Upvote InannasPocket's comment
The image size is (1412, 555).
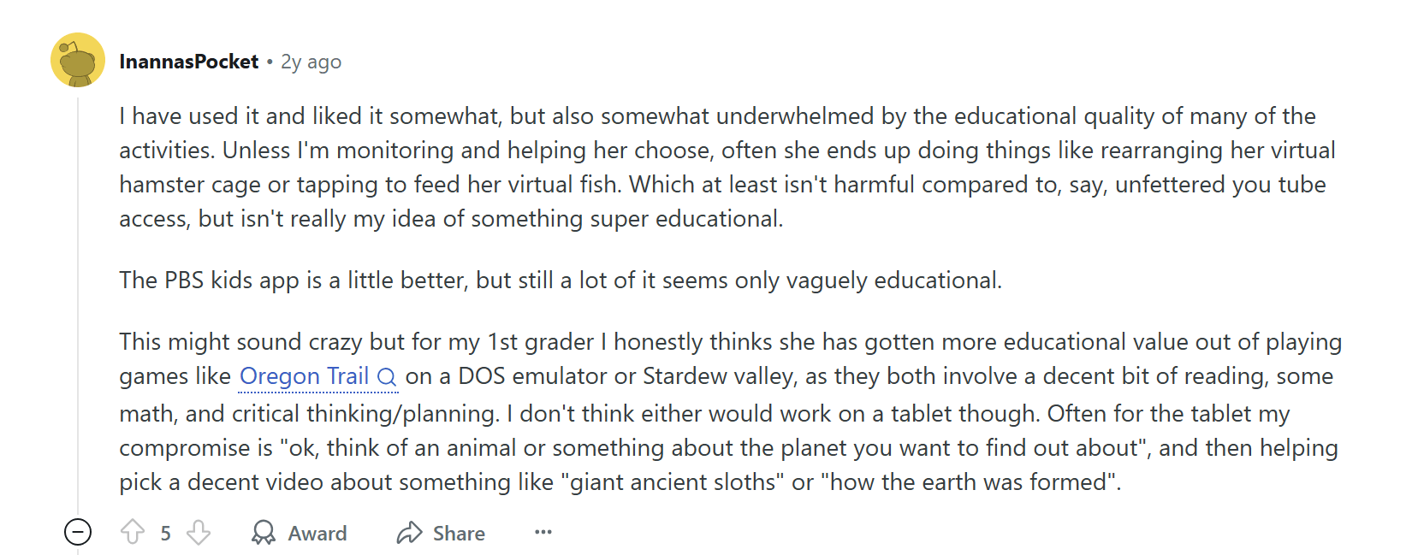point(133,533)
